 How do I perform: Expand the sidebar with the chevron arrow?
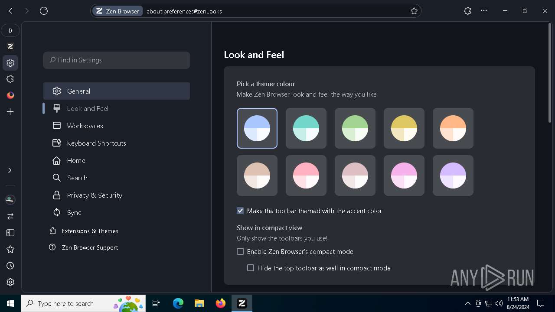(x=10, y=170)
